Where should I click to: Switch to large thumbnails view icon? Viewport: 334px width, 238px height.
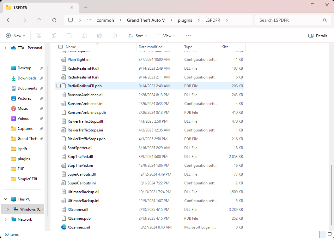click(x=330, y=235)
